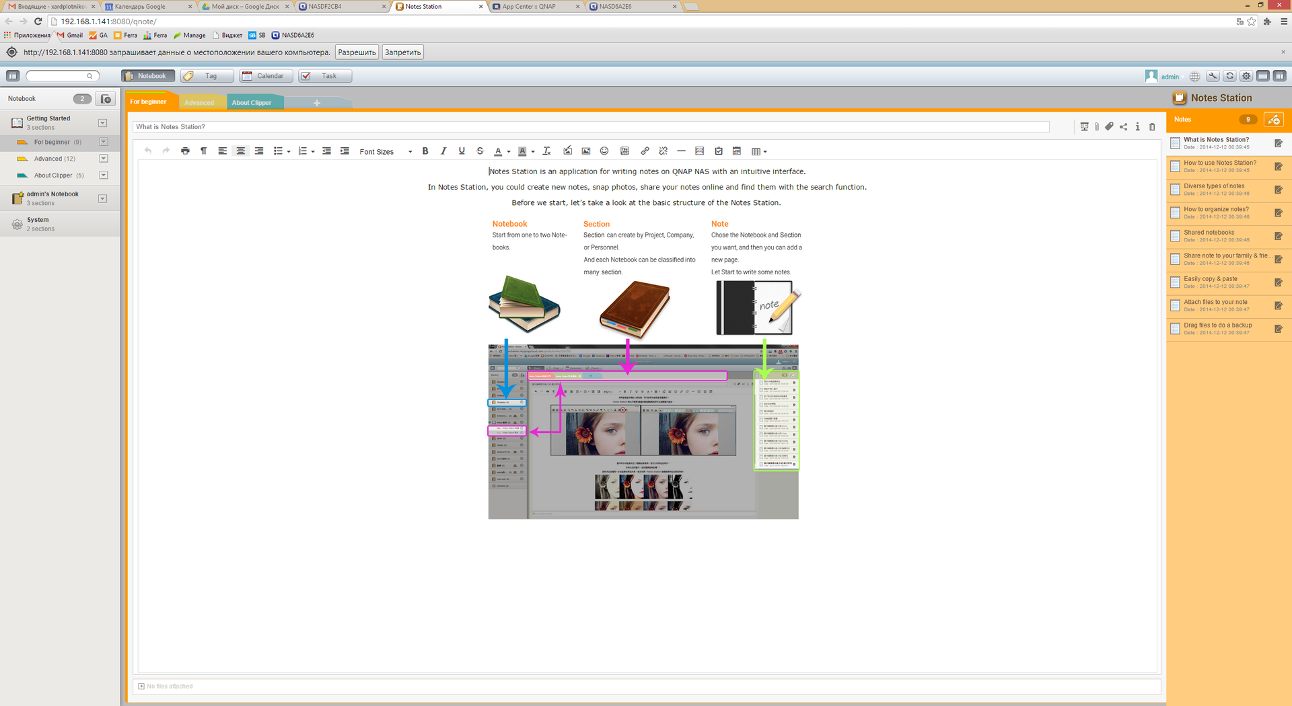Click the share note icon

click(x=1123, y=126)
